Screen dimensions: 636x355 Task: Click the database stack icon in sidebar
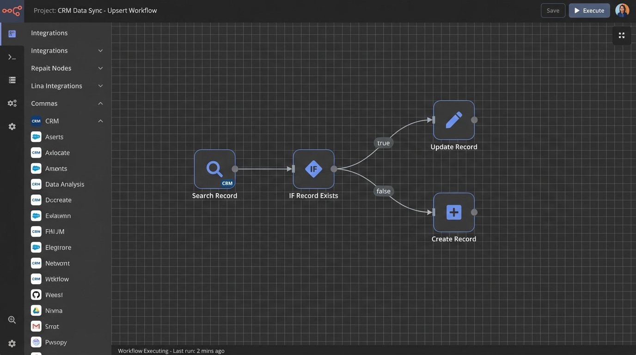(12, 80)
